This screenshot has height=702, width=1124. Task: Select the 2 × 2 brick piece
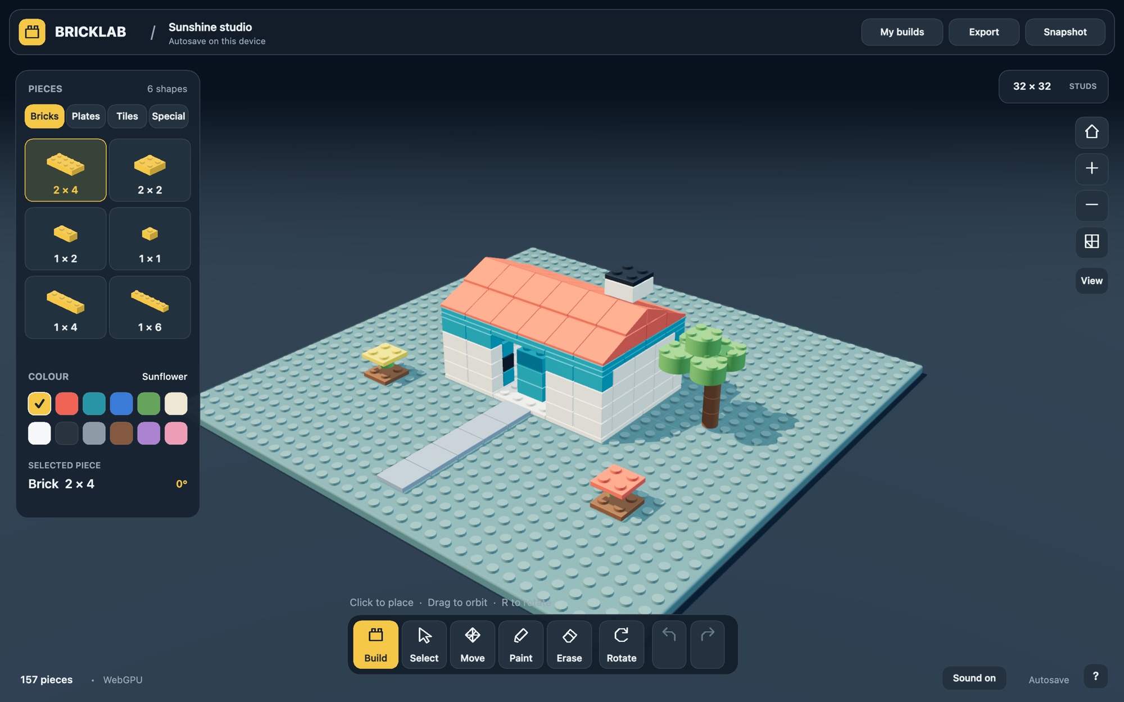pos(150,170)
